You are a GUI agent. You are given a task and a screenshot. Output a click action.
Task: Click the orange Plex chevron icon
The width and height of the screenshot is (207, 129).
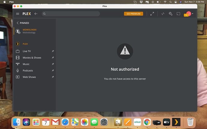18,44
